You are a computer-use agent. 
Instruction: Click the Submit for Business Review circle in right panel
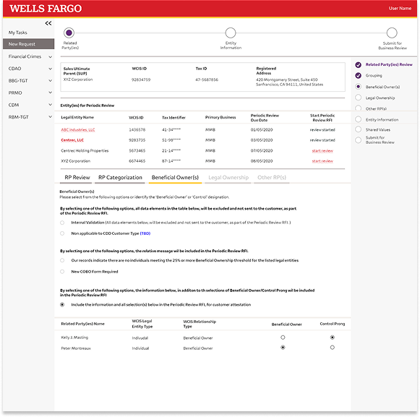point(358,140)
